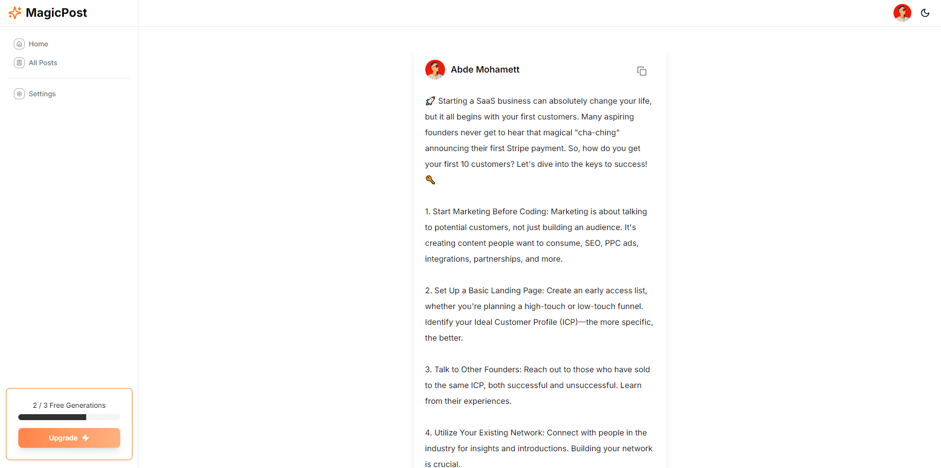The image size is (941, 468).
Task: Open the user profile avatar menu
Action: point(902,13)
